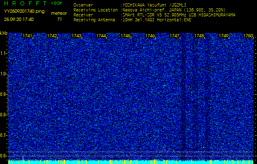The height and width of the screenshot is (164, 257).
Task: Click the 1.1 kHz axis label
Action: pyautogui.click(x=3, y=53)
